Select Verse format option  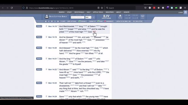pyautogui.click(x=100, y=21)
